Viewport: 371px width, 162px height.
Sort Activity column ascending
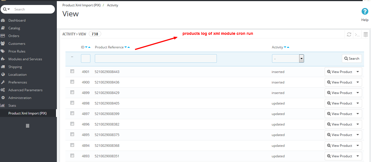point(288,47)
